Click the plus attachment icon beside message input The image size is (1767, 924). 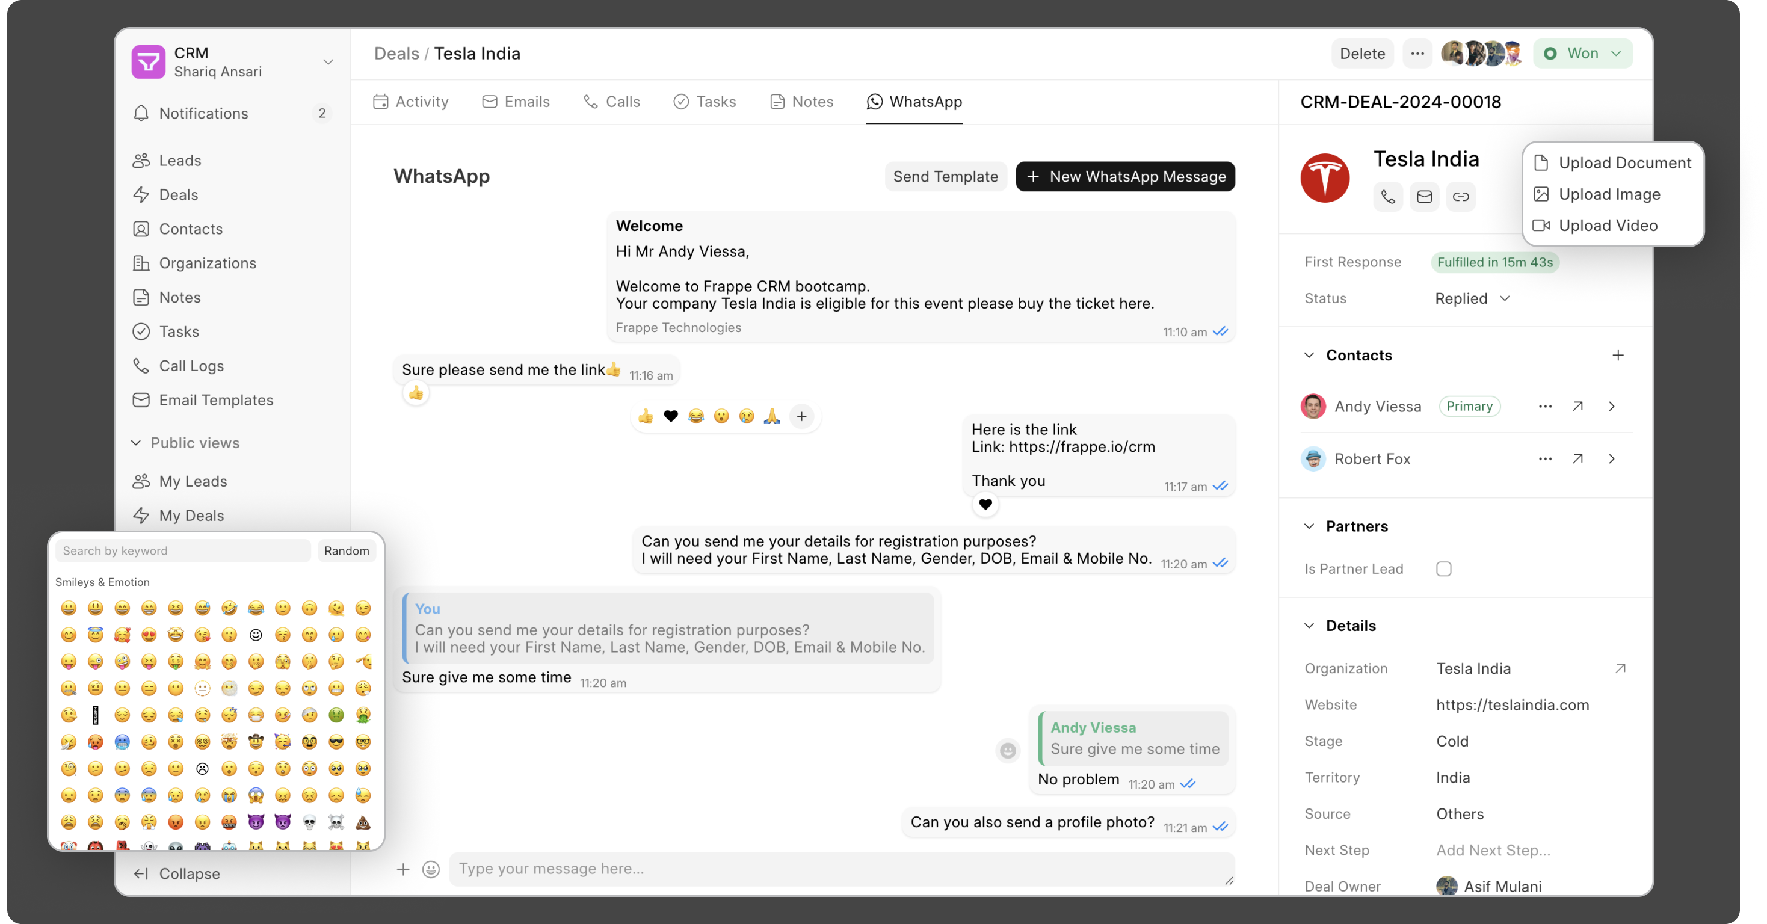pos(402,869)
